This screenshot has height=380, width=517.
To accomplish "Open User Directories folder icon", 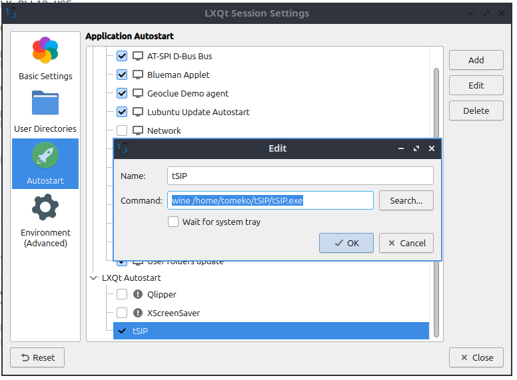I will [x=45, y=103].
